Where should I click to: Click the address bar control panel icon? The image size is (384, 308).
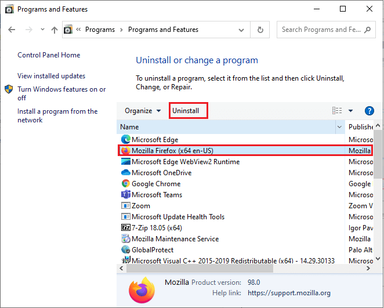(x=68, y=30)
